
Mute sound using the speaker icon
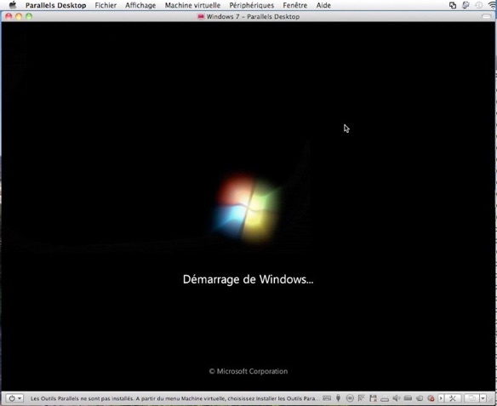(397, 398)
